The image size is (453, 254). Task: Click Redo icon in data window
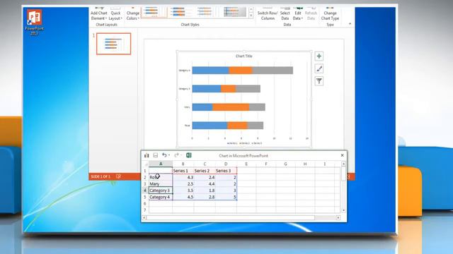[x=176, y=155]
